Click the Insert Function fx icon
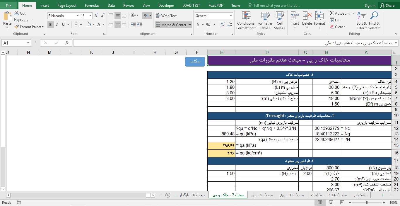 tap(67, 43)
